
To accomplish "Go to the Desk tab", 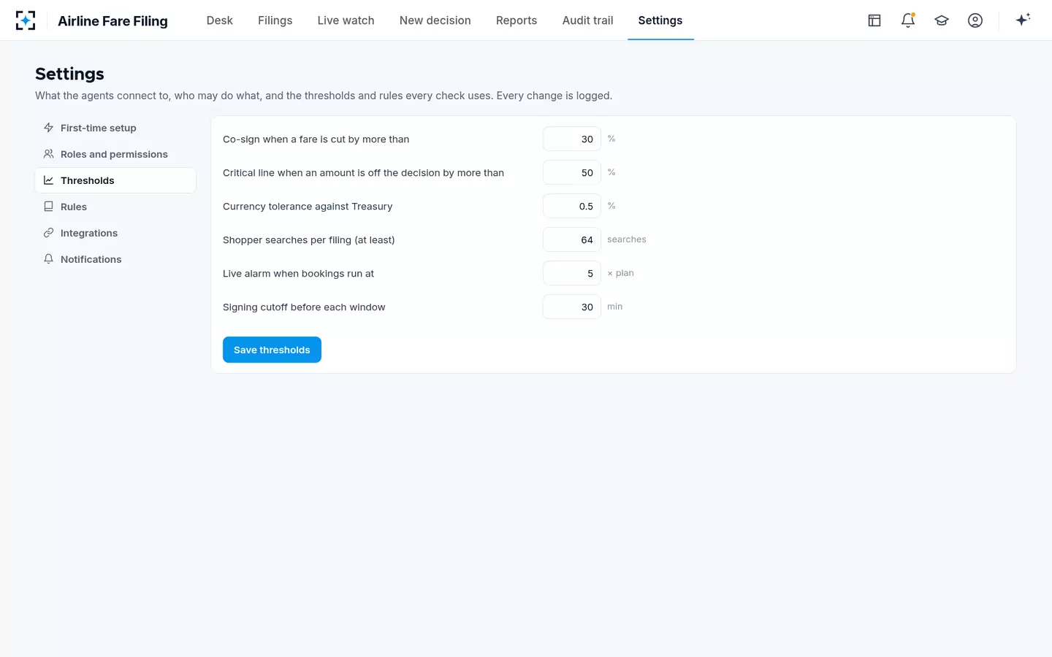I will pyautogui.click(x=219, y=20).
